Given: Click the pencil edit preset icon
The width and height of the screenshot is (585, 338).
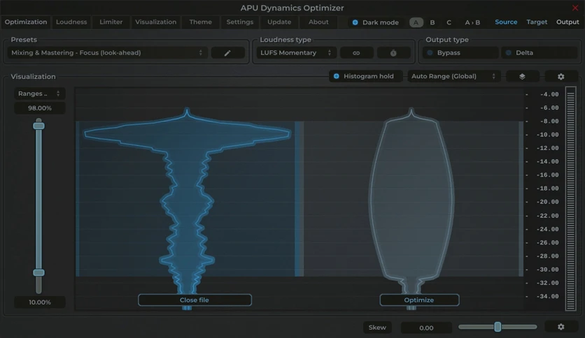Looking at the screenshot, I should click(x=227, y=53).
